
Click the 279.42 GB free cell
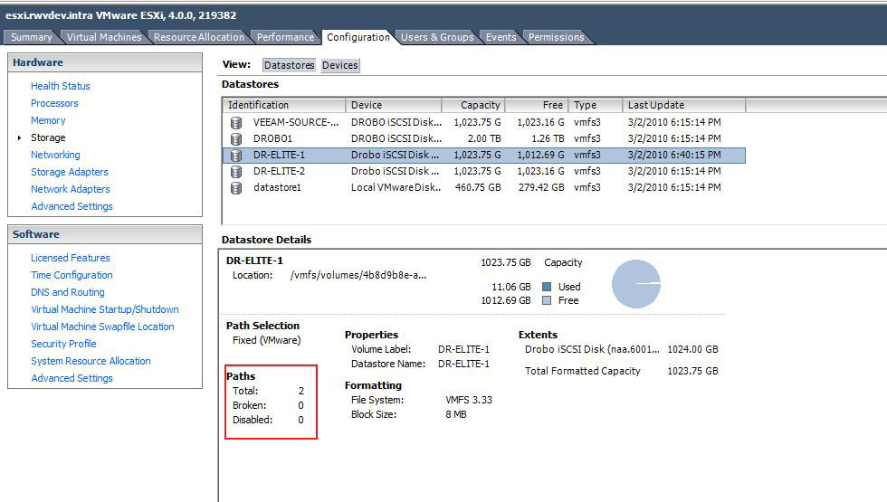[x=541, y=188]
